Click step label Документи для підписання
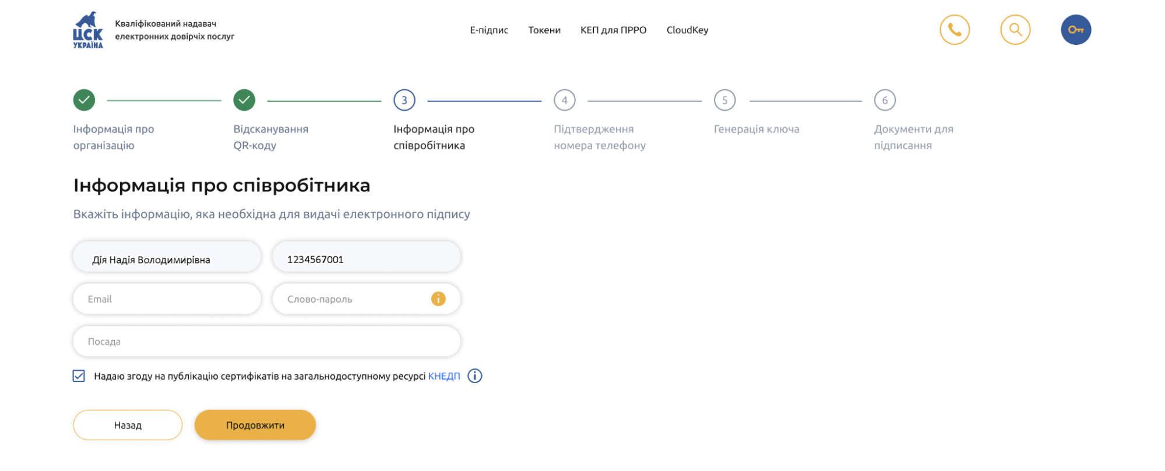The image size is (1165, 471). pos(914,137)
